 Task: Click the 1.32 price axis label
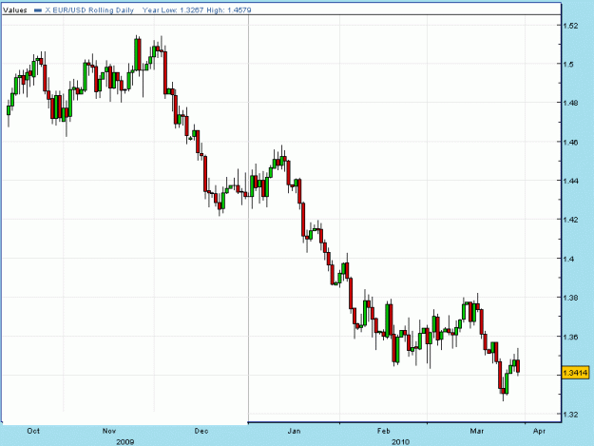[571, 415]
